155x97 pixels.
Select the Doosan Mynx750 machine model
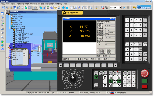22,38
